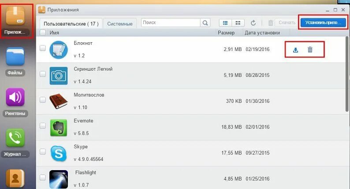
Task: Click the Скриншот Легкий camera icon
Action: pos(59,76)
